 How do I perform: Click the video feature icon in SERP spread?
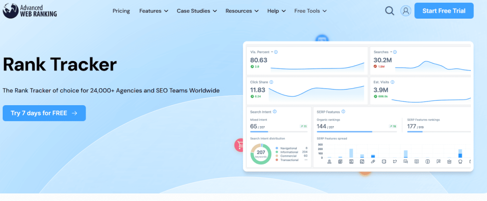tap(351, 161)
